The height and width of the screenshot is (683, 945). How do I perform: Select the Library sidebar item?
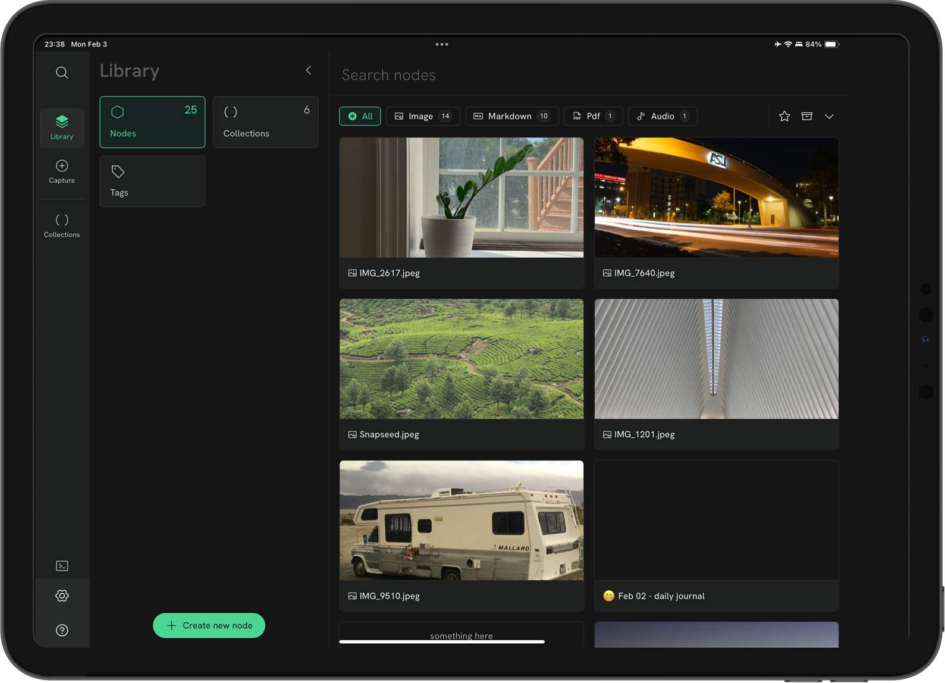(x=62, y=127)
